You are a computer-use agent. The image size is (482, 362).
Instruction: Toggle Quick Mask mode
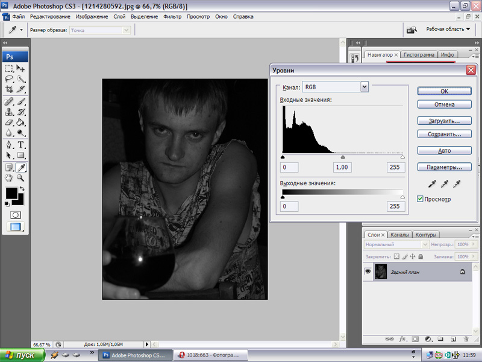(x=16, y=215)
